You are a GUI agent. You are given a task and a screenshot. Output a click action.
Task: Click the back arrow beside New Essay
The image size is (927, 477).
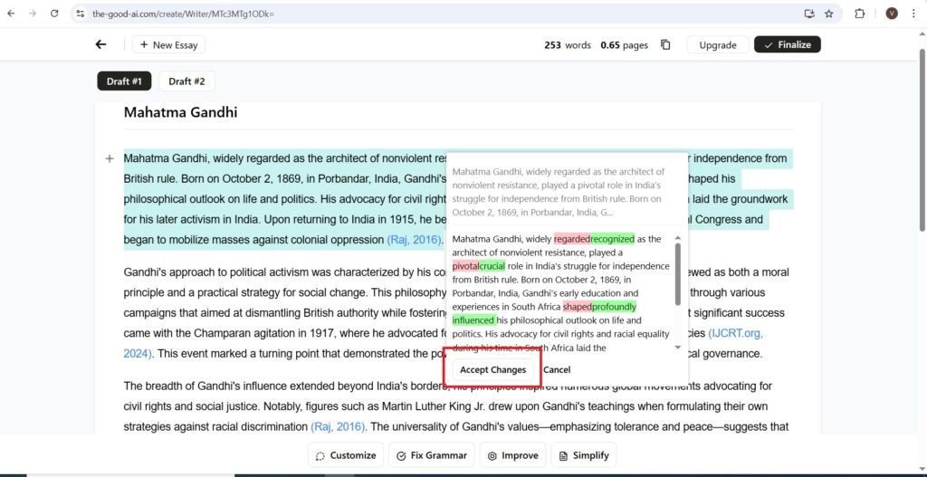100,44
